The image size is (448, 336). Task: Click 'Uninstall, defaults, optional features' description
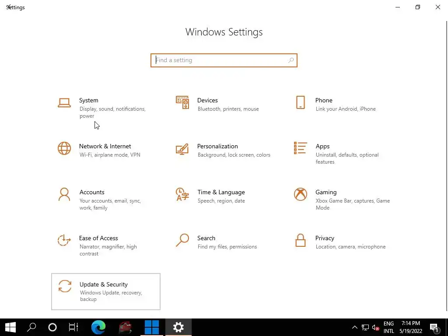pyautogui.click(x=347, y=158)
